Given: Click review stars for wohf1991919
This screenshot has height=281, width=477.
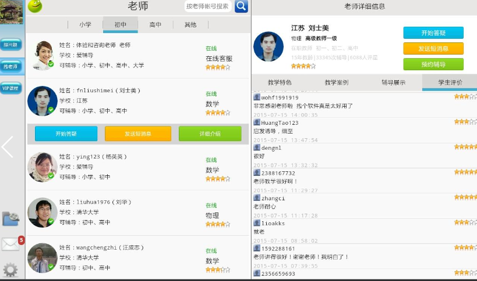Looking at the screenshot, I should click(x=465, y=97).
